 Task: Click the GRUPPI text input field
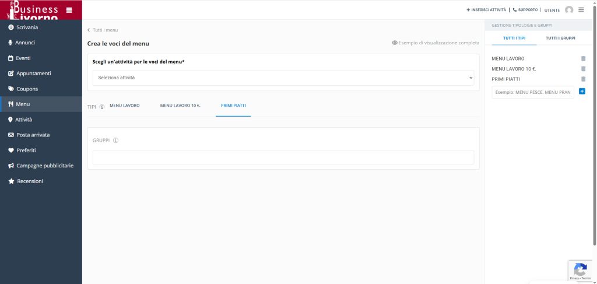283,157
